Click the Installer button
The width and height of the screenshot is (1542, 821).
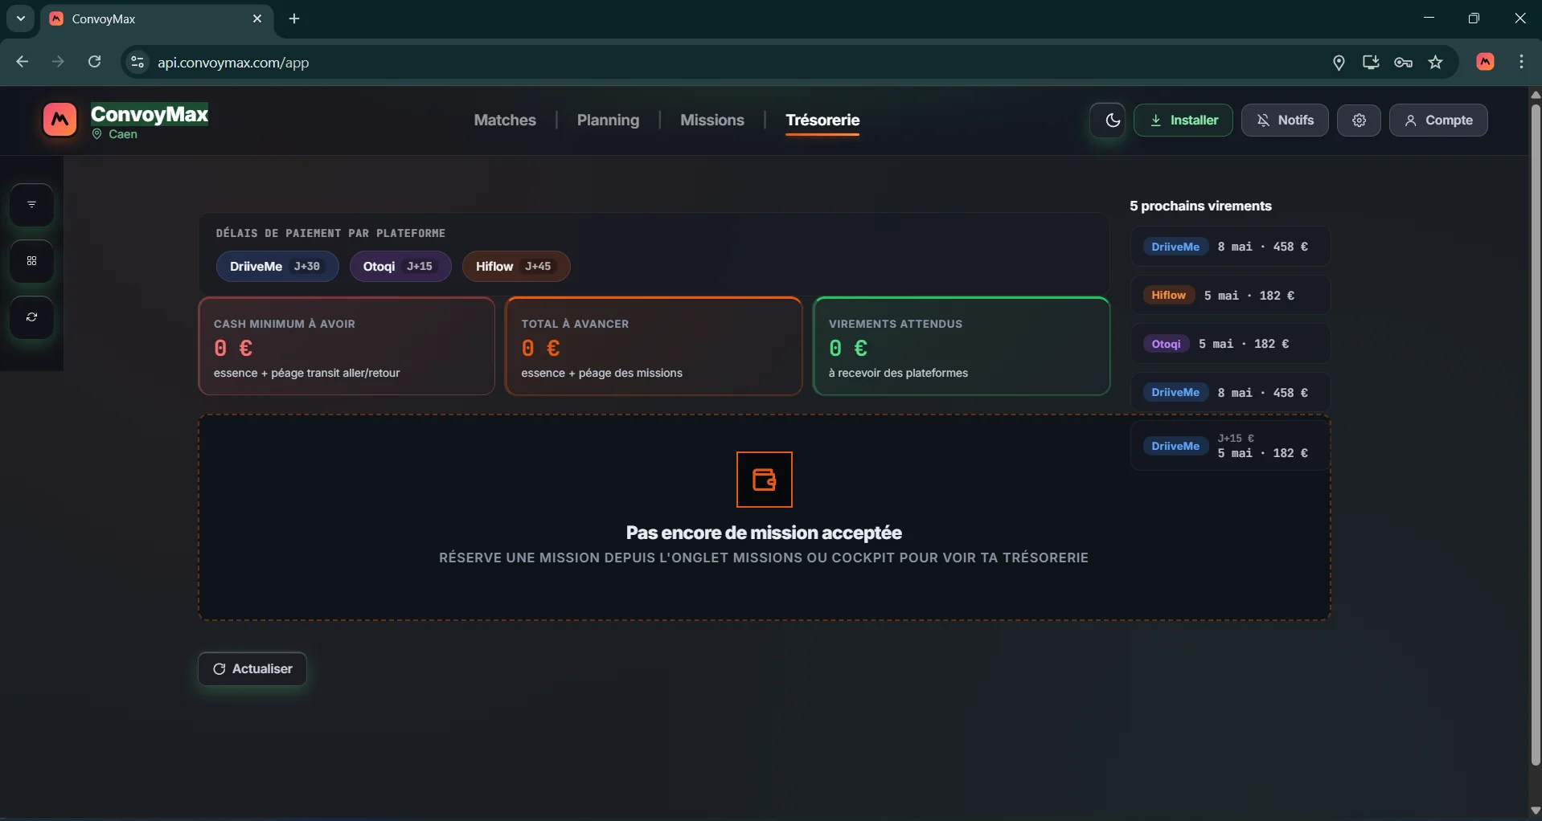[1183, 120]
